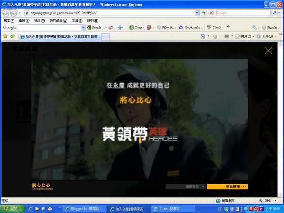The image size is (284, 213).
Task: Click Google Toolbar Search button
Action: pyautogui.click(x=94, y=27)
